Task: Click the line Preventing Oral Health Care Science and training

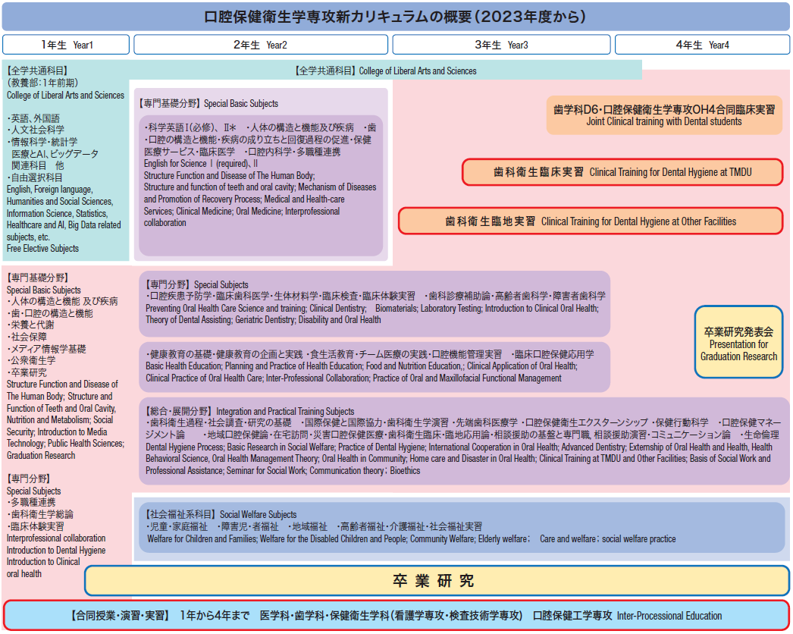Action: 372,308
